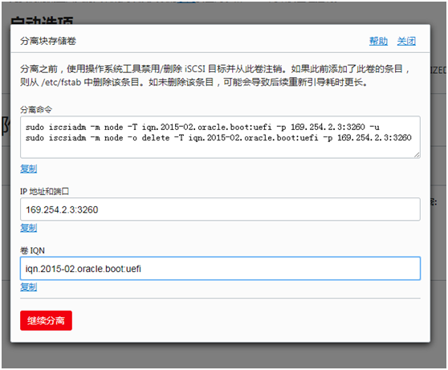448x370 pixels.
Task: Copy the 分离命令 detach commands
Action: (x=29, y=169)
